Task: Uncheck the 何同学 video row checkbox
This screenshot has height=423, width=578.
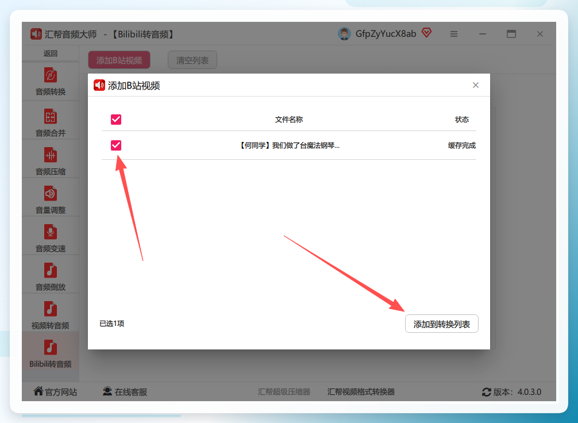Action: click(116, 145)
